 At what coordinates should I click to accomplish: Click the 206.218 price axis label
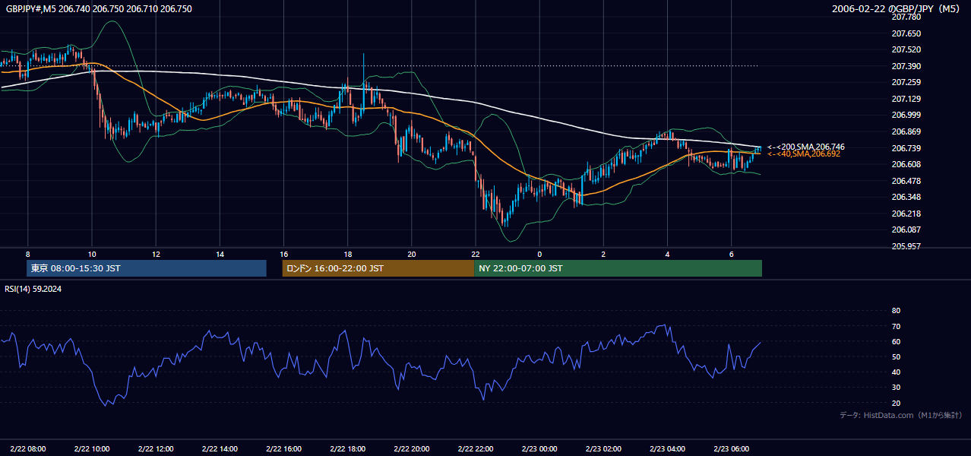coord(906,214)
